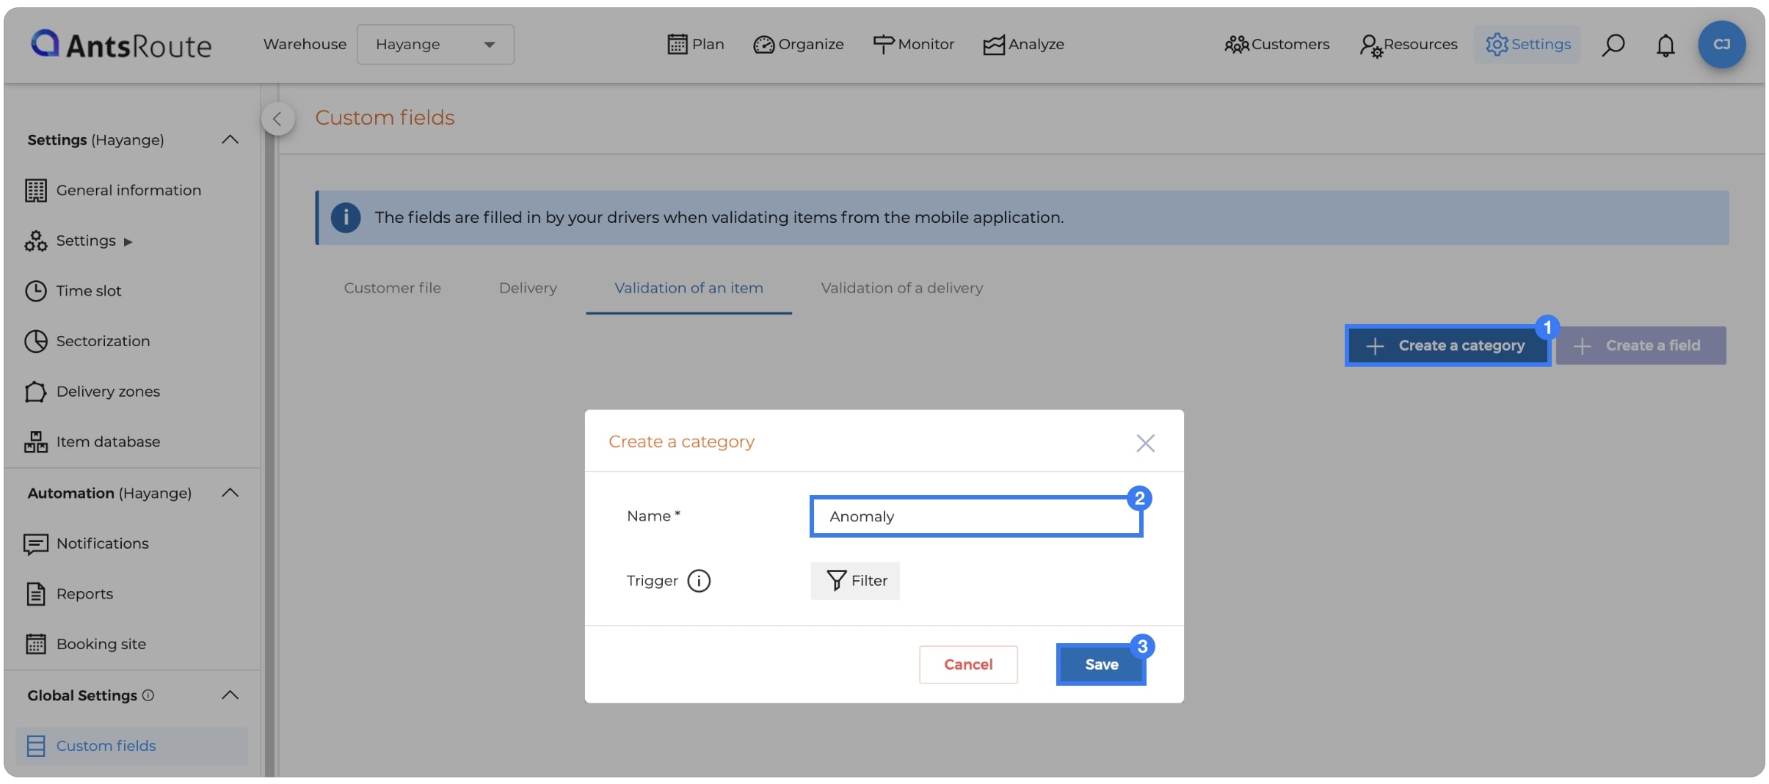
Task: Cancel the category creation
Action: 968,664
